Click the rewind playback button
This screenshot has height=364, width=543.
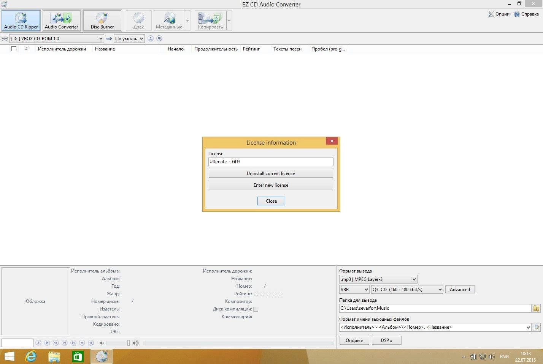point(56,343)
